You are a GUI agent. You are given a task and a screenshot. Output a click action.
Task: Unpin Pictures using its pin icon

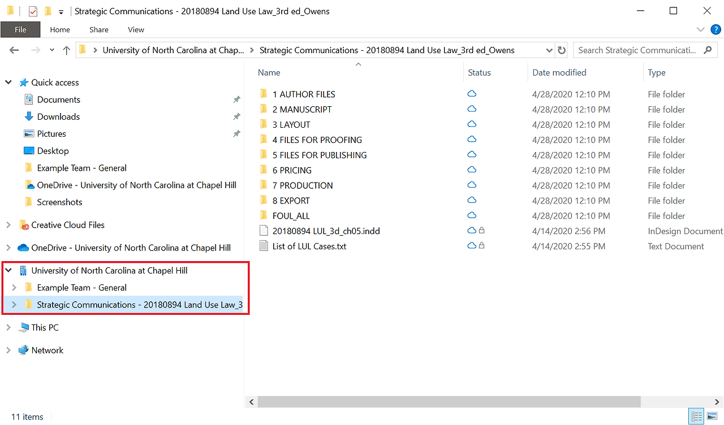click(x=236, y=134)
